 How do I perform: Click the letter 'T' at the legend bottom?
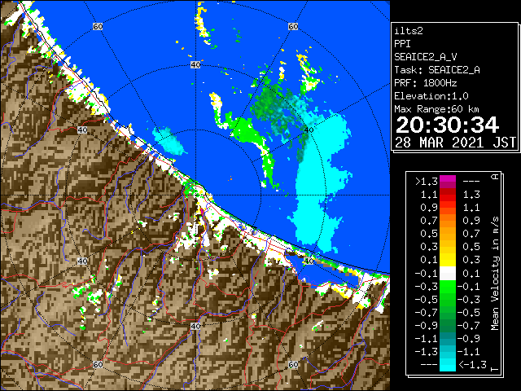(x=495, y=369)
